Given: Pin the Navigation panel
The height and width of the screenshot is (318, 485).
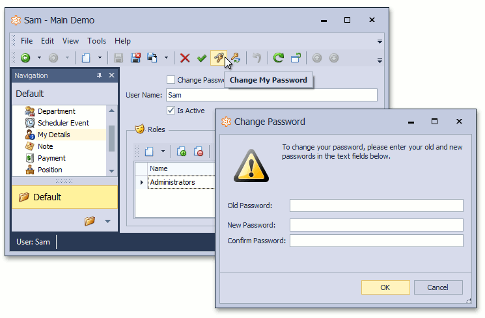Looking at the screenshot, I should click(99, 75).
